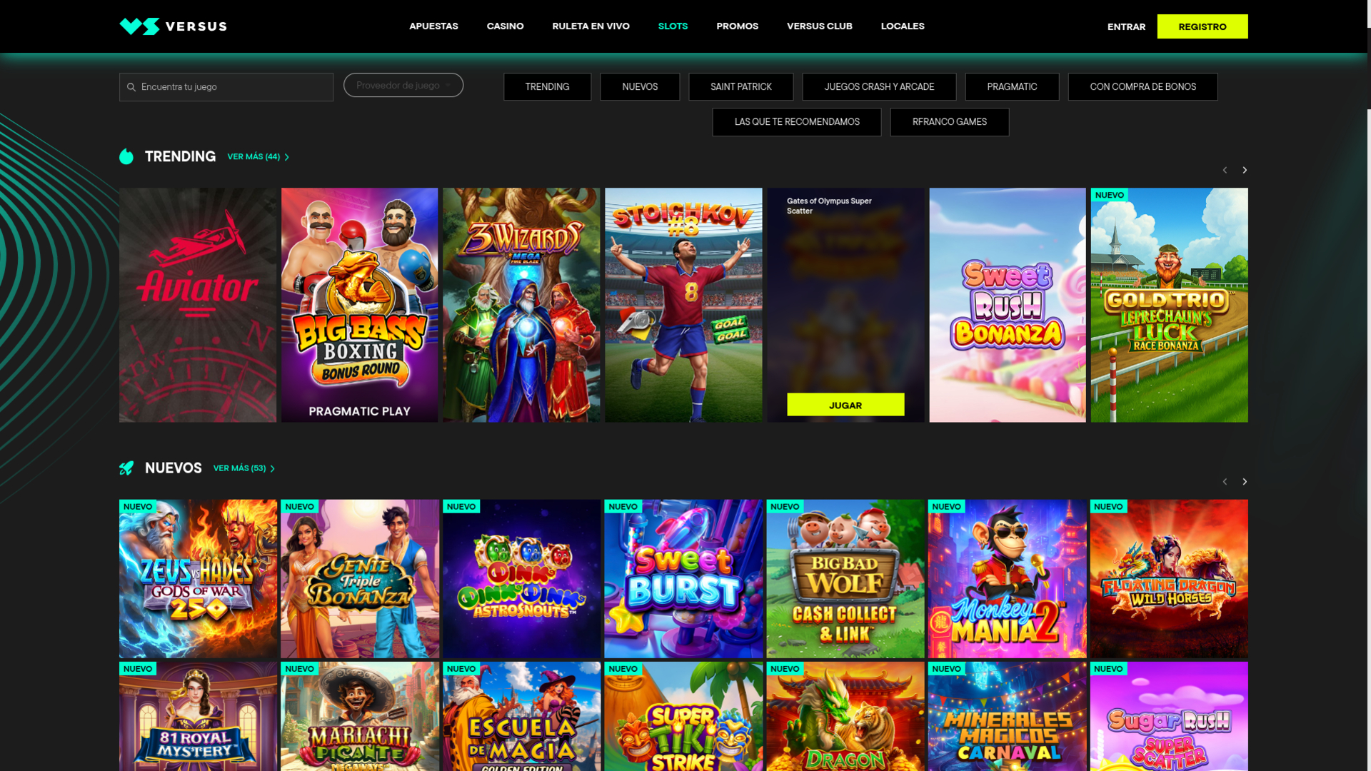Click the left arrow of the Nuevos carousel
The width and height of the screenshot is (1371, 771).
tap(1225, 481)
